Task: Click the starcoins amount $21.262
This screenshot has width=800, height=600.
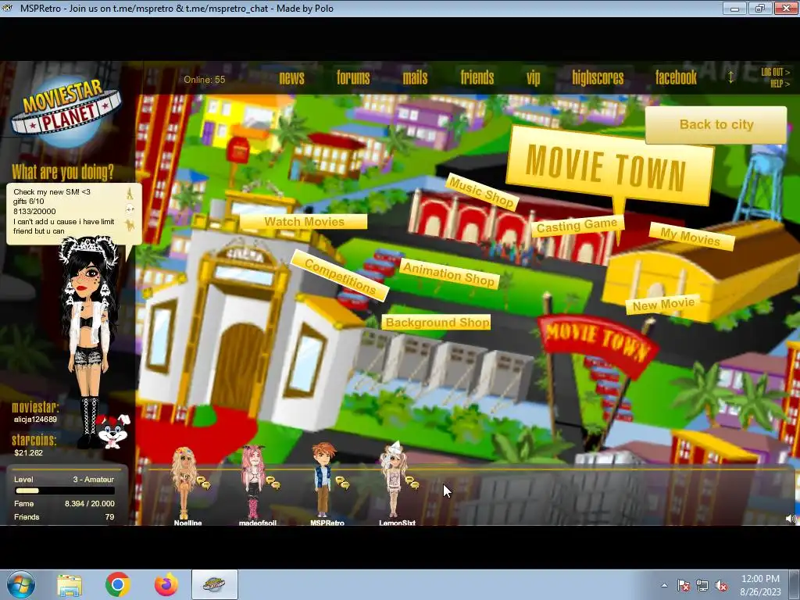Action: pyautogui.click(x=29, y=452)
